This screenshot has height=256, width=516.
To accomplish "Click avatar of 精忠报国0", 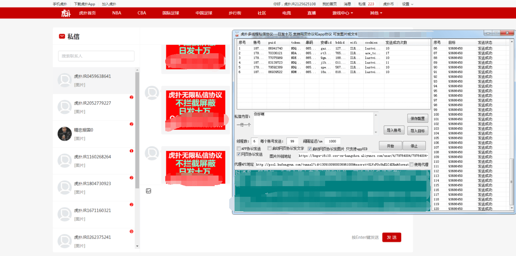I will tap(65, 134).
